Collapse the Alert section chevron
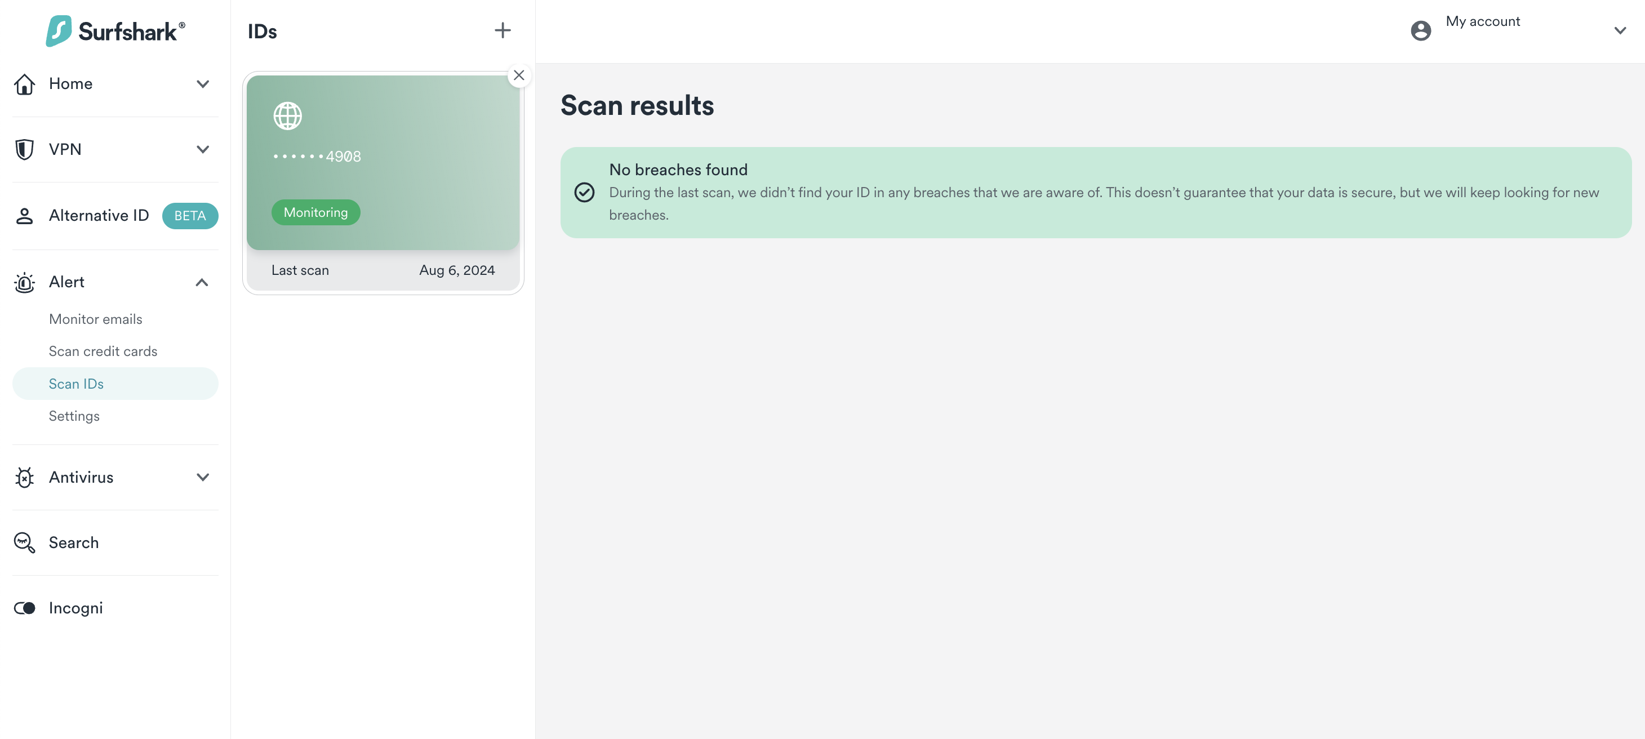 point(202,282)
